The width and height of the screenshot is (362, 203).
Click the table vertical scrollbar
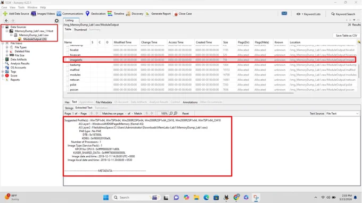(359, 71)
